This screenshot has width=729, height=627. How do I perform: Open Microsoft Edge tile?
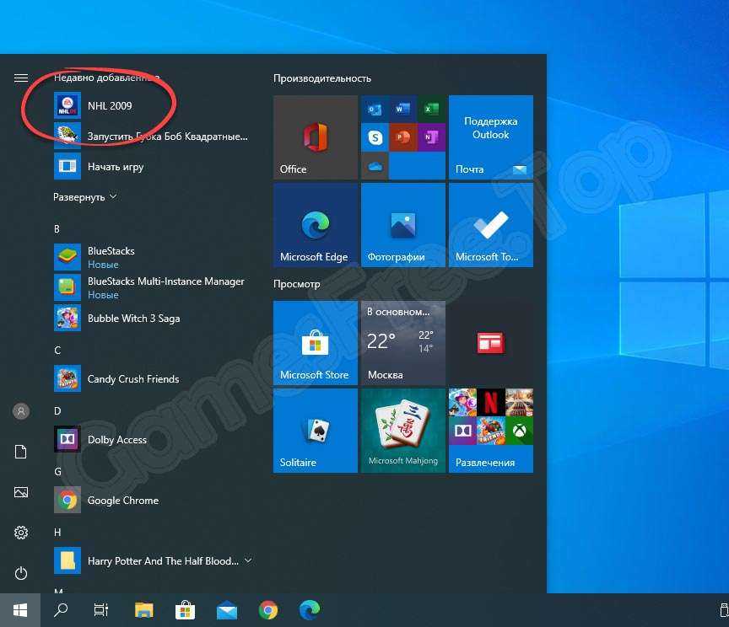click(x=316, y=225)
